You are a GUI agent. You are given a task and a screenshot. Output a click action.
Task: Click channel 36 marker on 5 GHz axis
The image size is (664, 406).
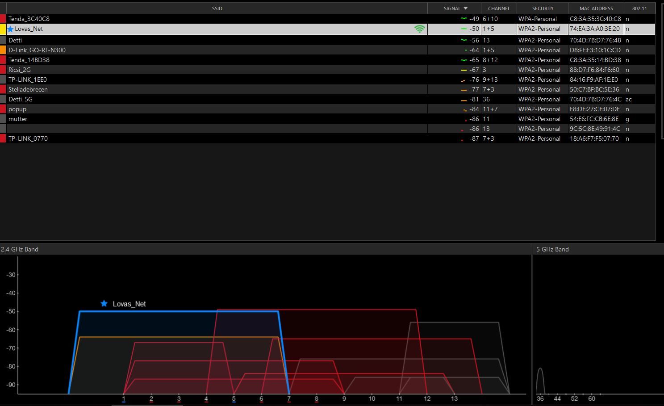point(540,399)
